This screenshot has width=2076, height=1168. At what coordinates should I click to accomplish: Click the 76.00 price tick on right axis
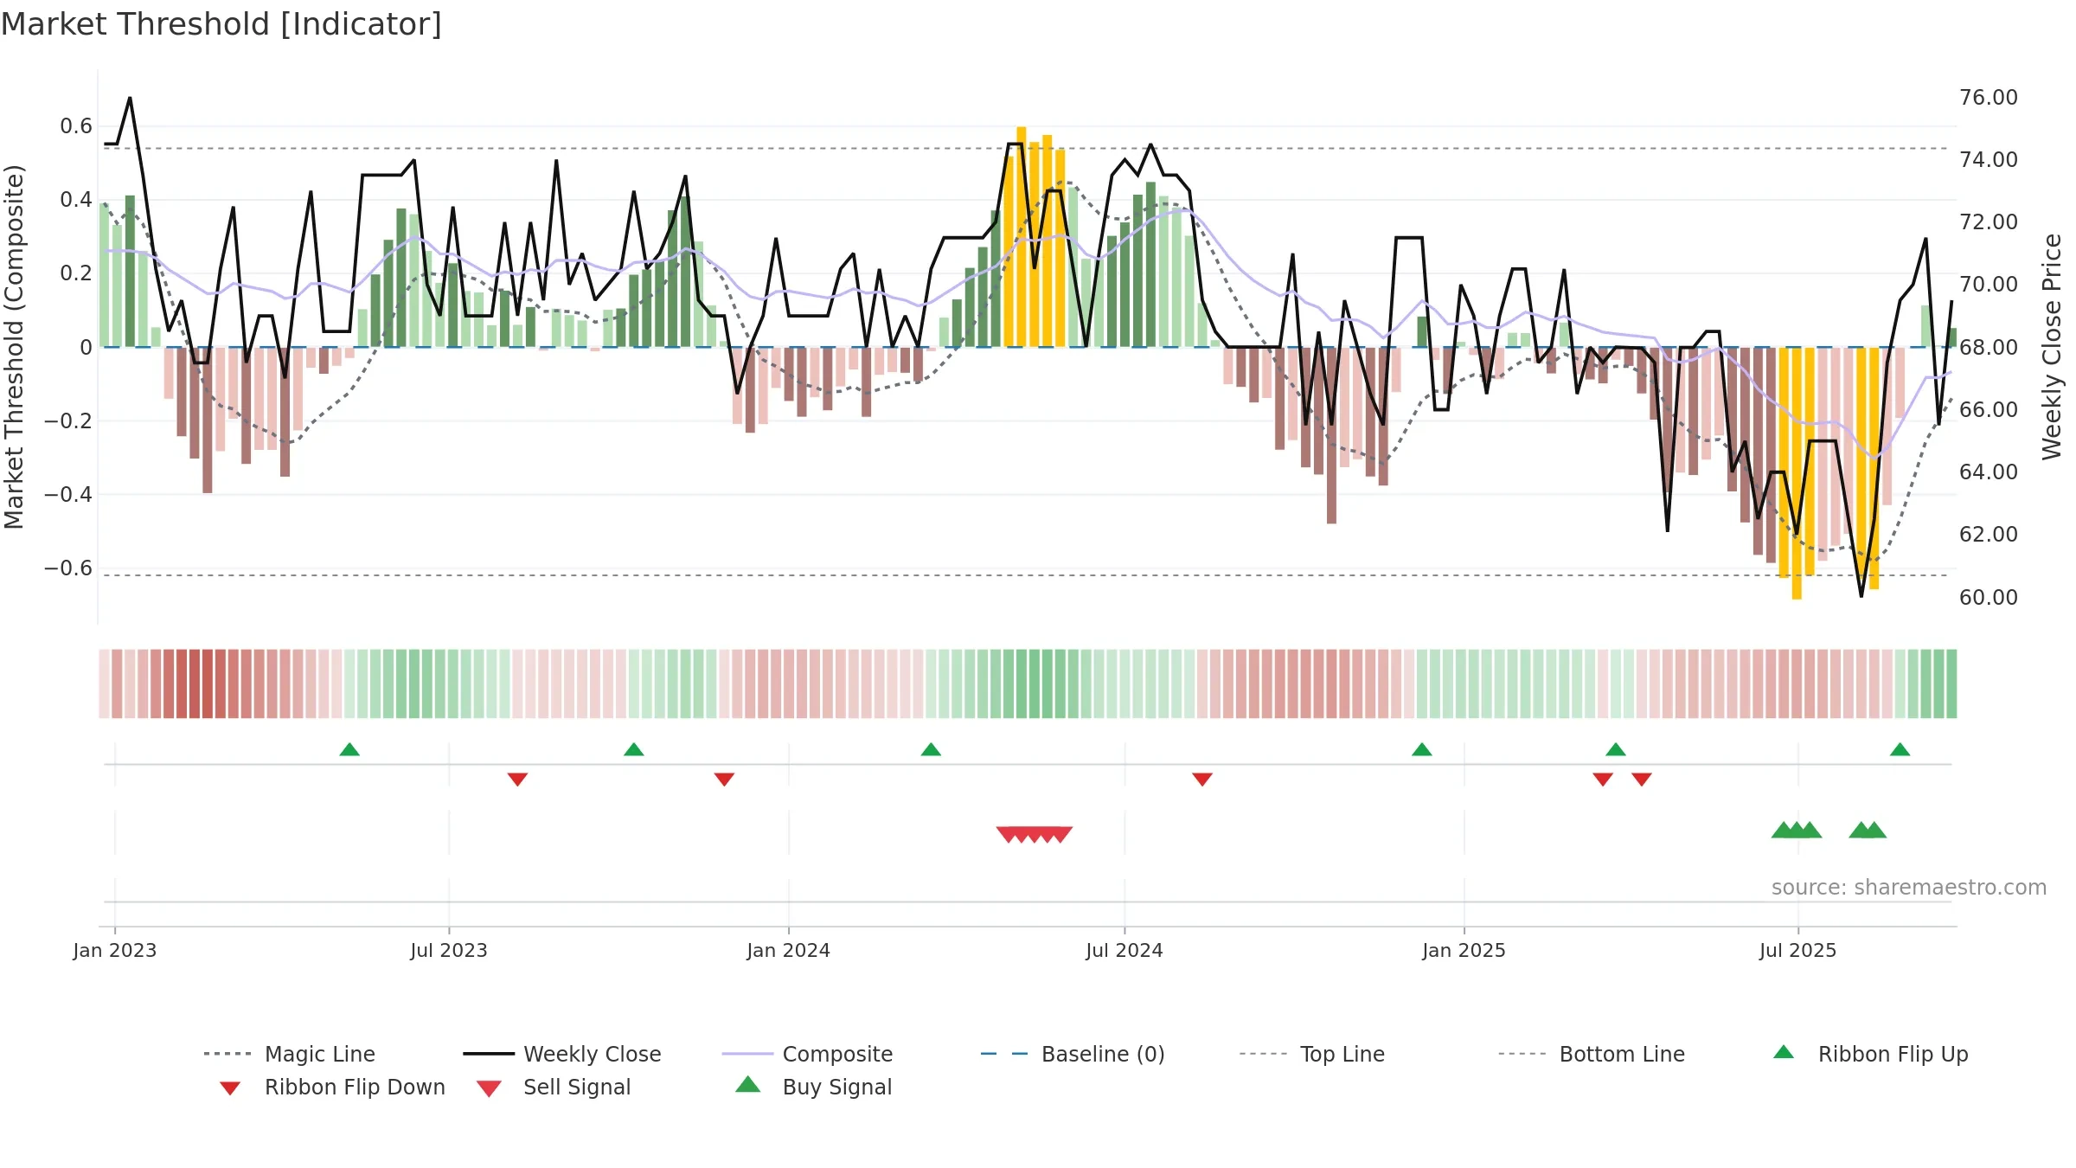1989,97
